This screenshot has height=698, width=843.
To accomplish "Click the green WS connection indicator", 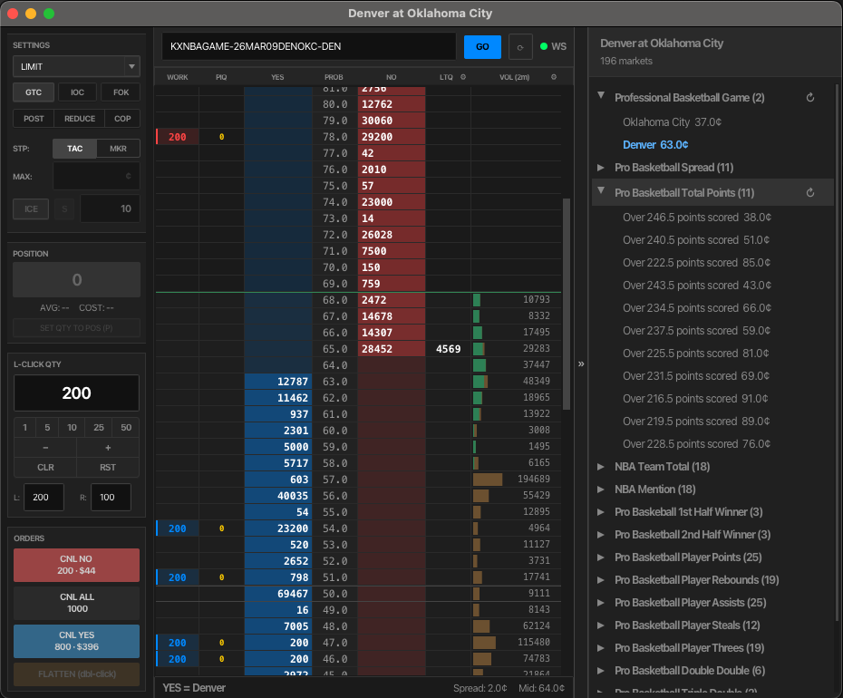I will [544, 46].
